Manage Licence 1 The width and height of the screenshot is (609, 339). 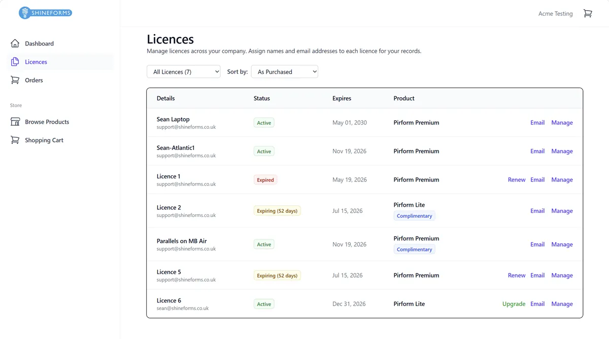562,179
